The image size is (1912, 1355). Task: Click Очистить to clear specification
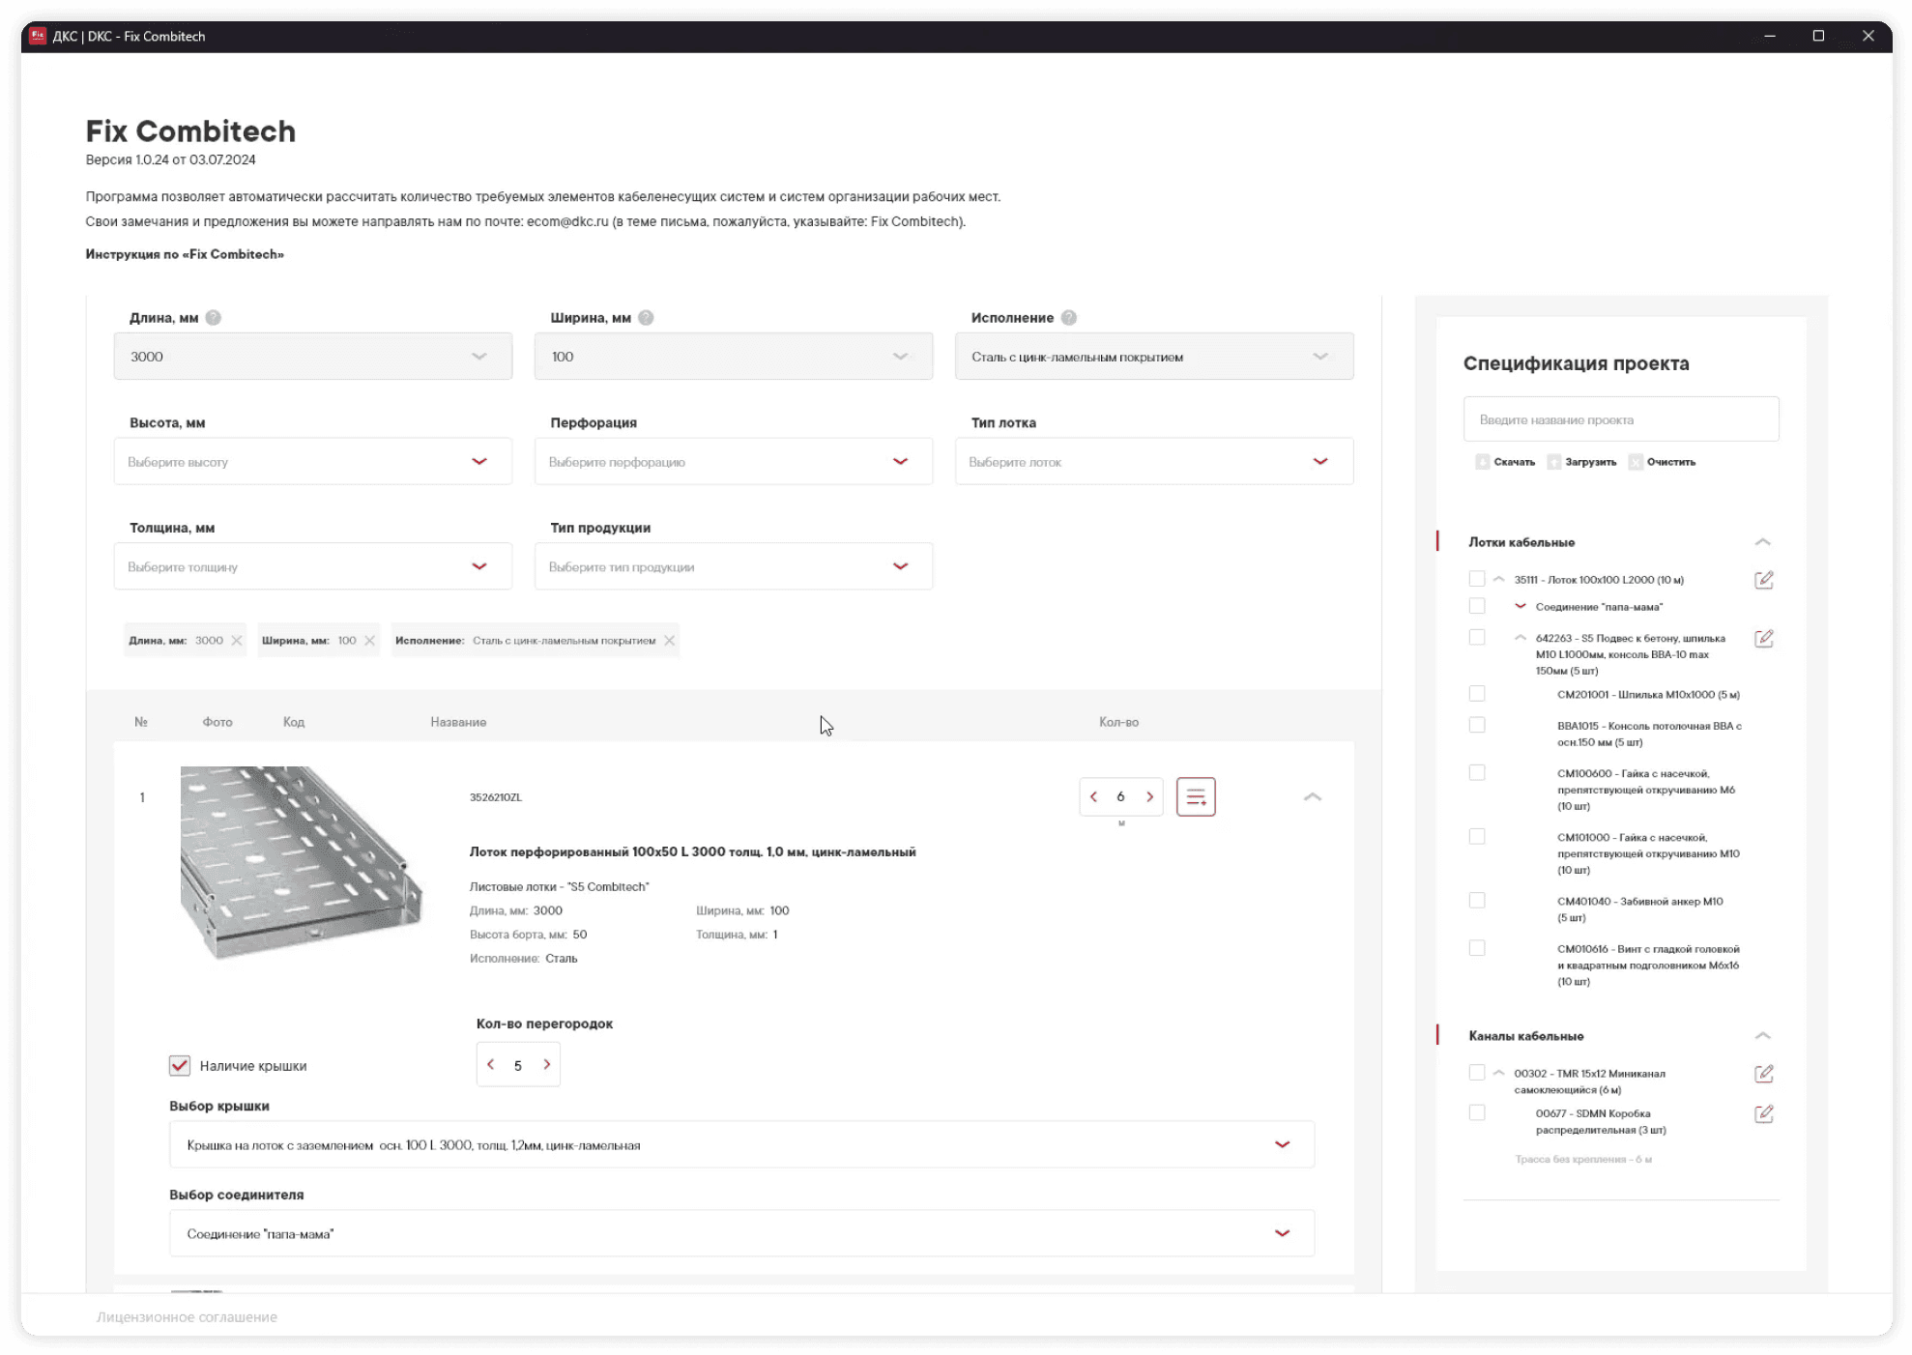coord(1663,462)
